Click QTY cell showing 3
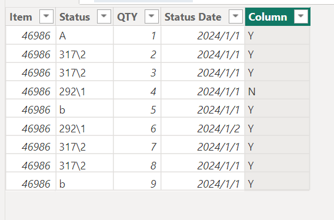 click(x=137, y=72)
